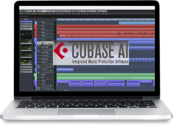Mute the Bass 1 track

pyautogui.click(x=38, y=29)
